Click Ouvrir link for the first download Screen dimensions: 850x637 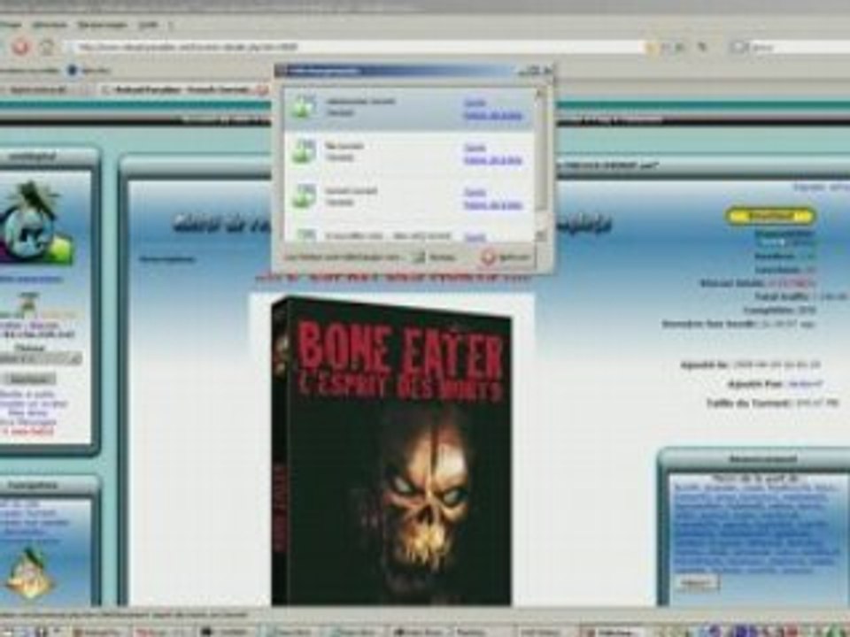475,103
